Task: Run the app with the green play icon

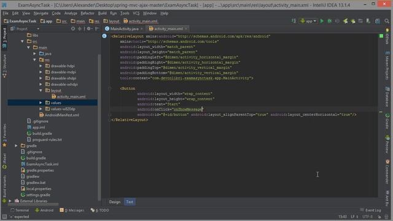Action: [322, 21]
